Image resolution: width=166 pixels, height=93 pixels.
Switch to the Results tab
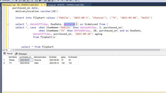pos(8,54)
